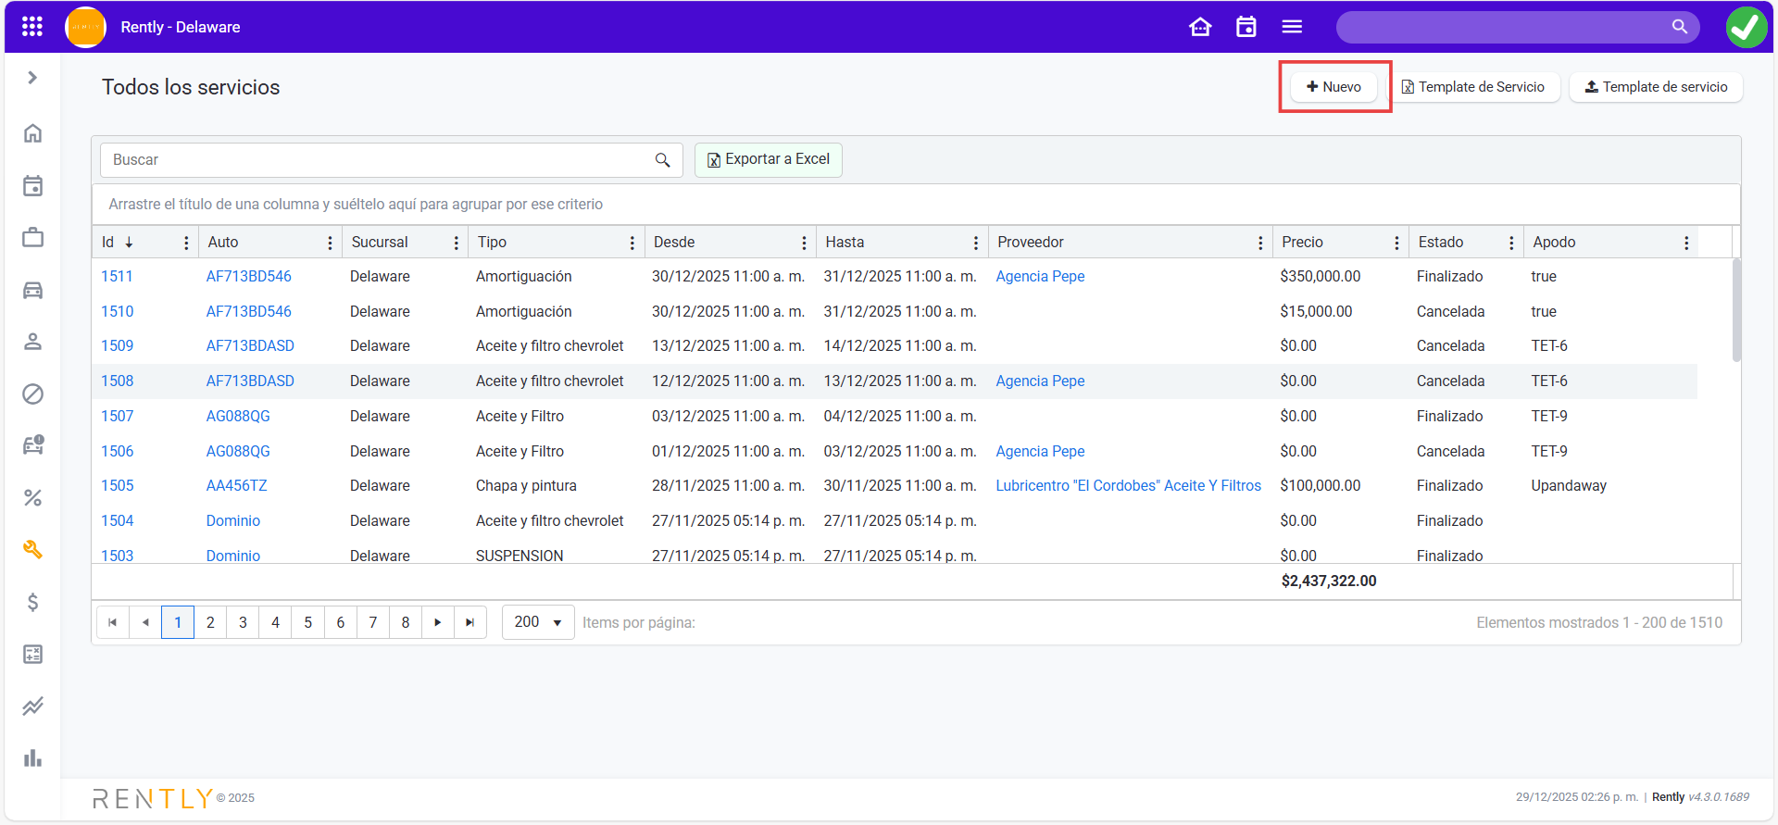Select the car icon in sidebar
Viewport: 1778px width, 825px height.
click(32, 291)
